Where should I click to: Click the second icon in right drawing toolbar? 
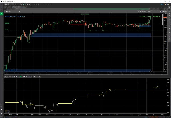tap(169, 9)
